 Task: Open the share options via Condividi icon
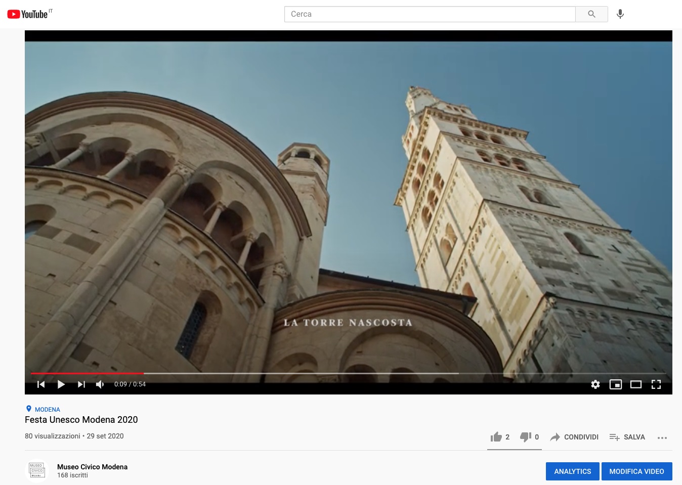click(x=574, y=437)
